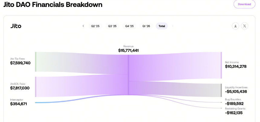Switch to the Q3 '25 period
The height and width of the screenshot is (122, 260).
point(112,26)
